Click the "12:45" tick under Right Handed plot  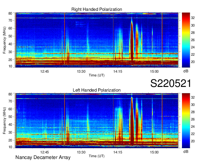coord(45,71)
